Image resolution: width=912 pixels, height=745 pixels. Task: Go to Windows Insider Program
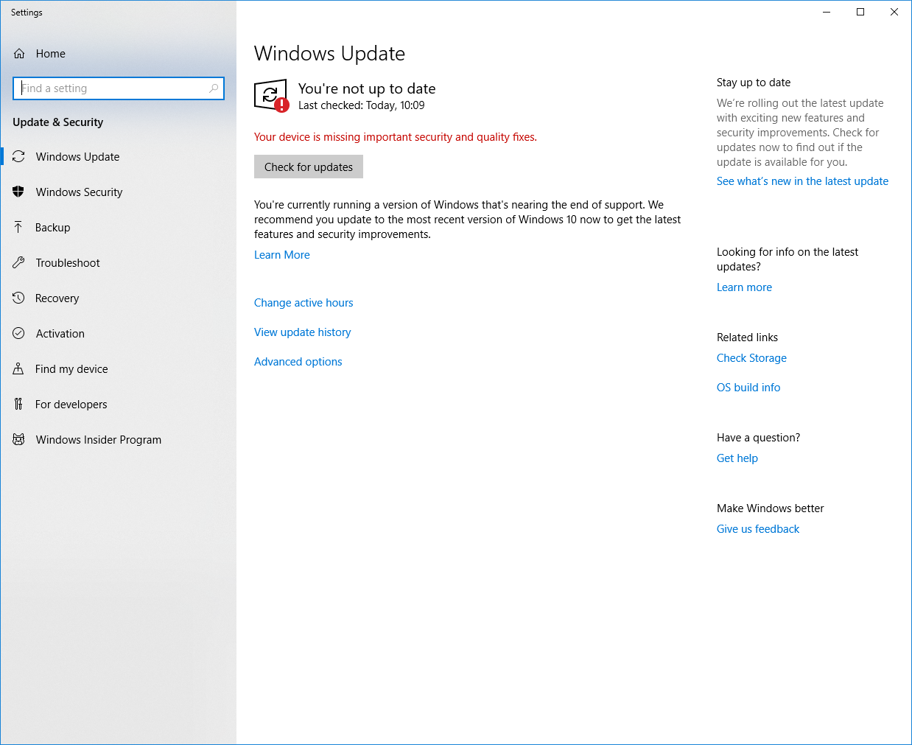click(x=119, y=440)
